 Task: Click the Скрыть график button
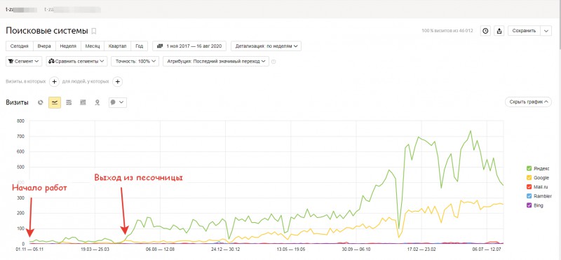point(528,102)
